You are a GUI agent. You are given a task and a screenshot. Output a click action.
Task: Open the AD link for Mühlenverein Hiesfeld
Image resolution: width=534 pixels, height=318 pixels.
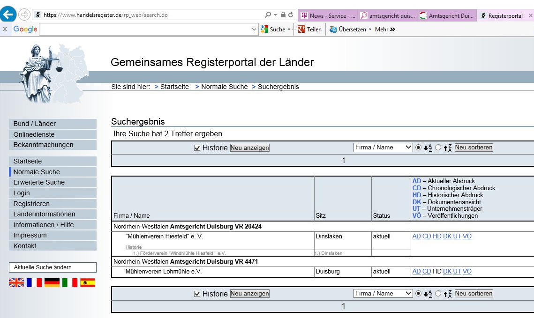click(416, 237)
